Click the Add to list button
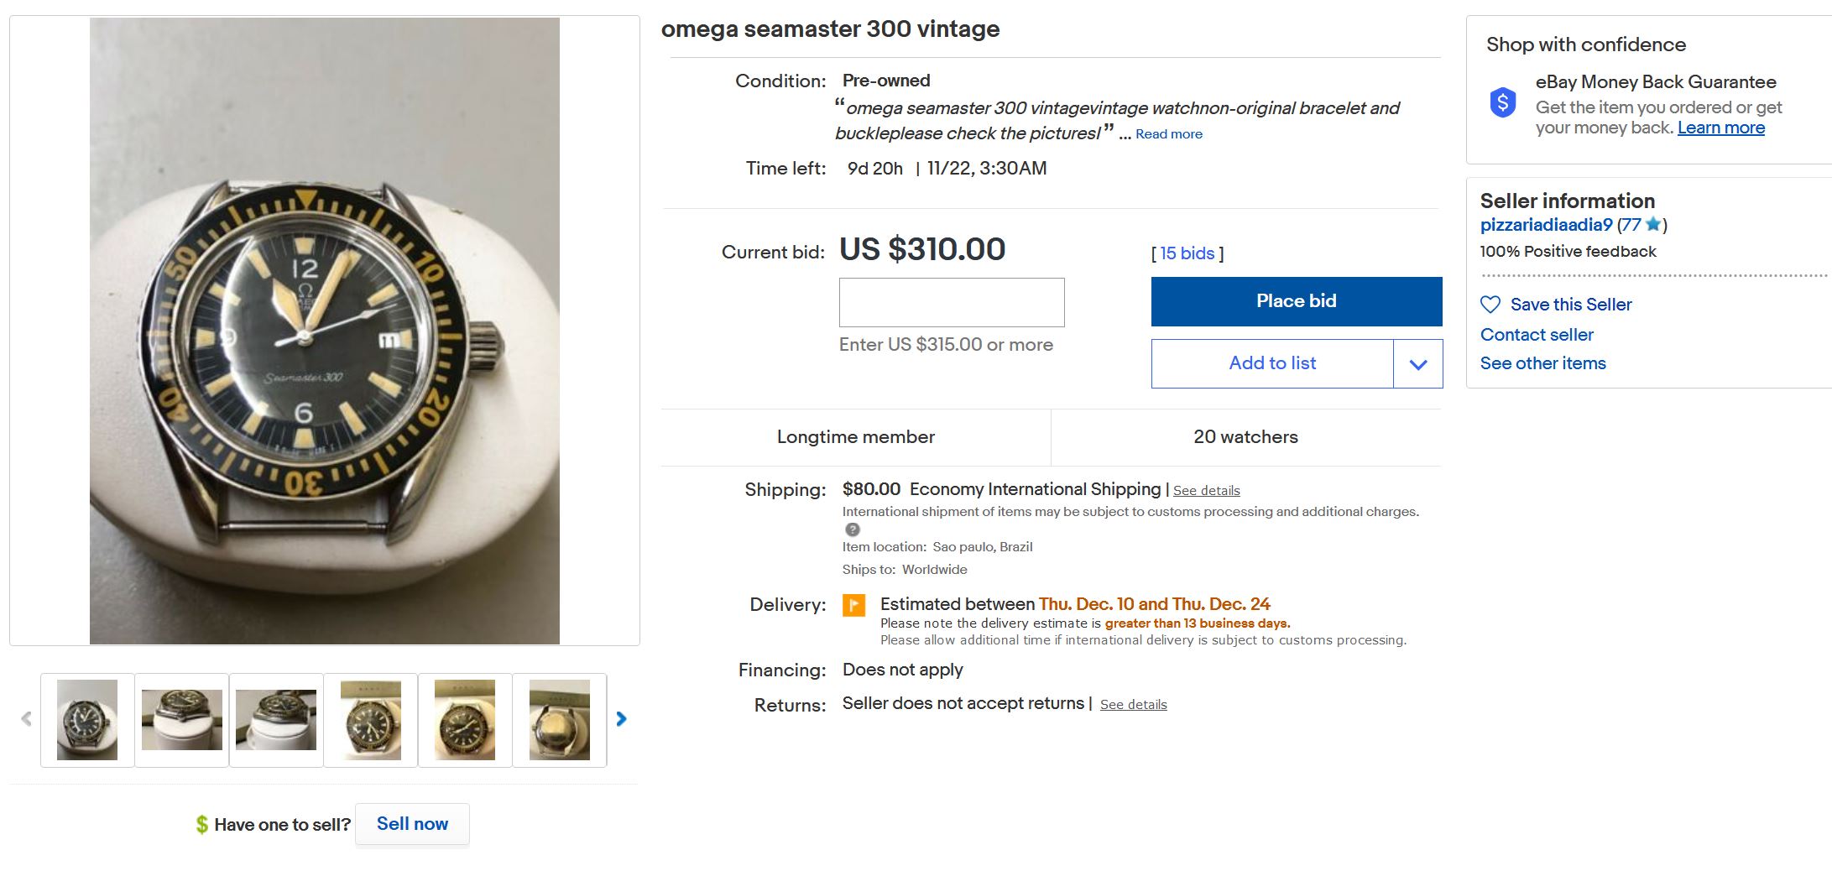Image resolution: width=1832 pixels, height=871 pixels. (1272, 363)
